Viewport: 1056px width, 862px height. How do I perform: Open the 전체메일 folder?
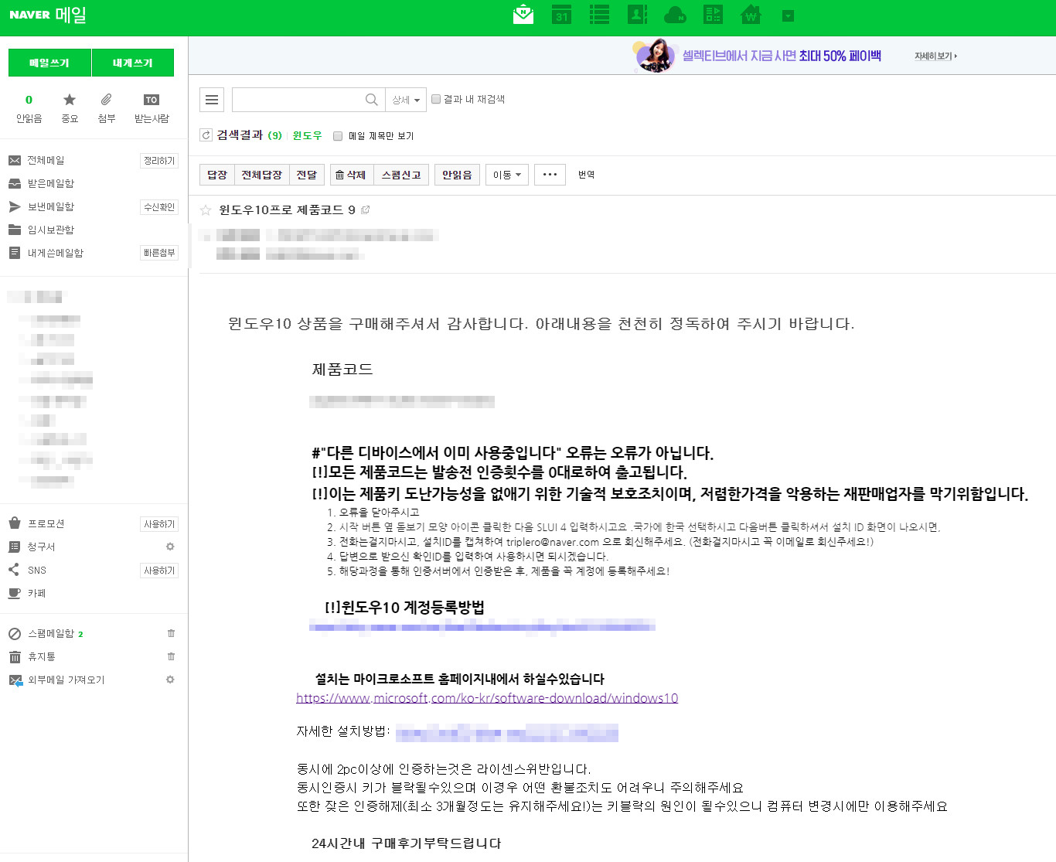coord(46,160)
